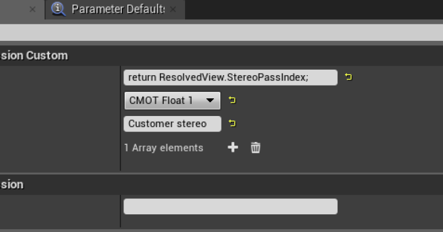
Task: Reset the Customer stereo field to default
Action: [232, 123]
